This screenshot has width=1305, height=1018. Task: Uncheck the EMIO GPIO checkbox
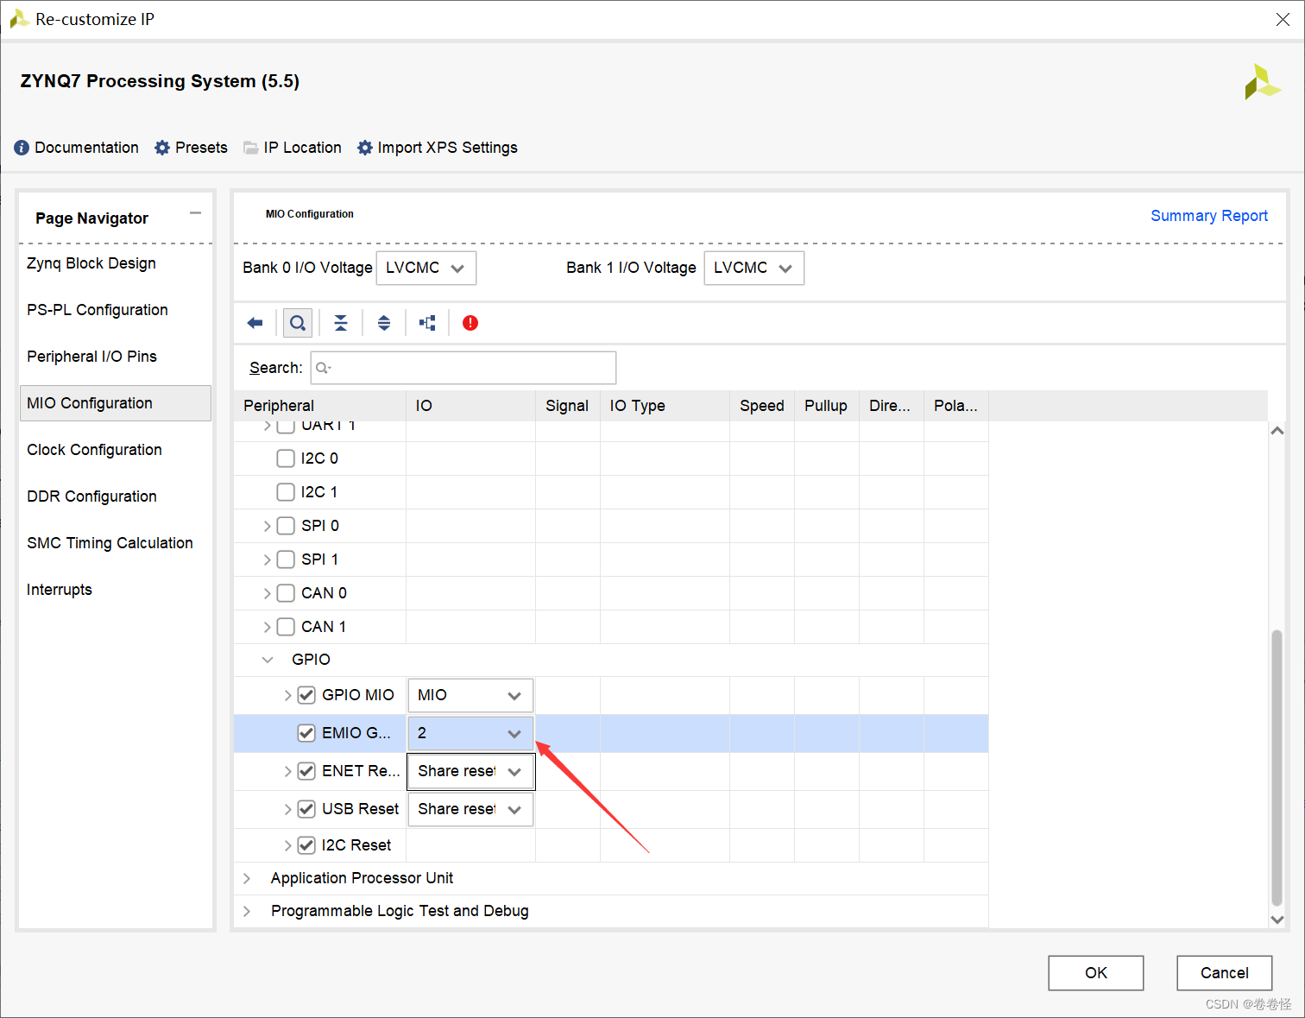tap(306, 733)
